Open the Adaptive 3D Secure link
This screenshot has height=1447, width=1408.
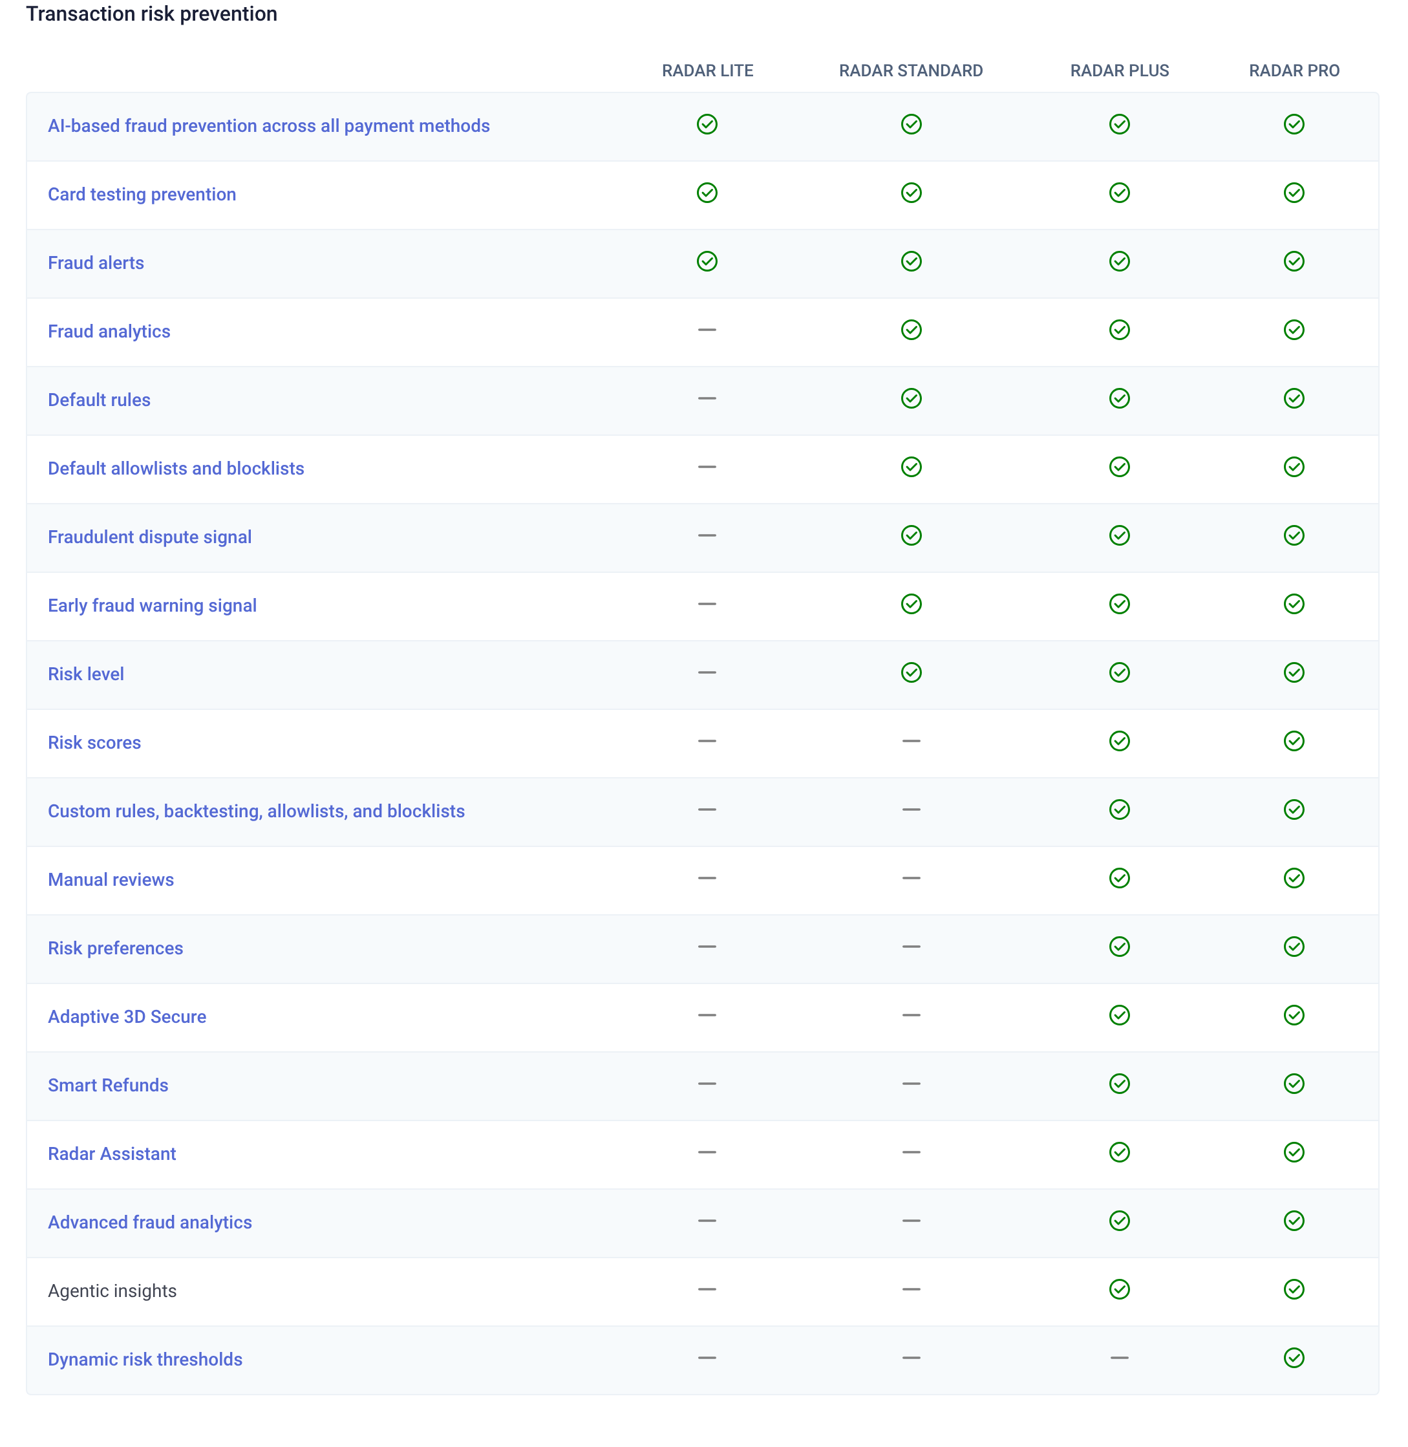point(127,1017)
